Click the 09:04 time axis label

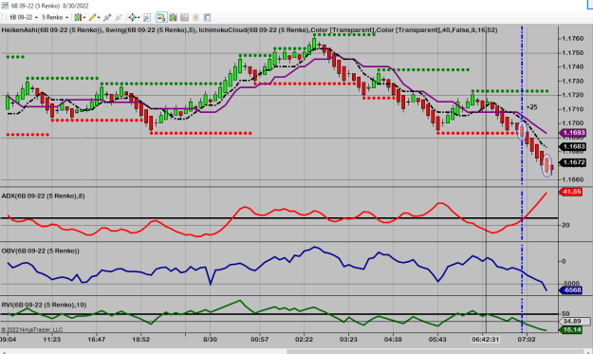8,339
